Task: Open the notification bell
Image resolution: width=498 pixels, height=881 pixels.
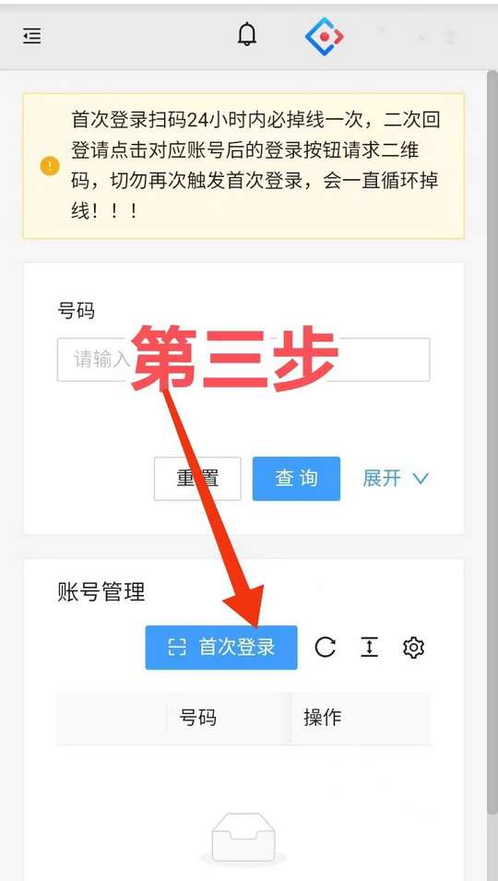Action: coord(246,35)
